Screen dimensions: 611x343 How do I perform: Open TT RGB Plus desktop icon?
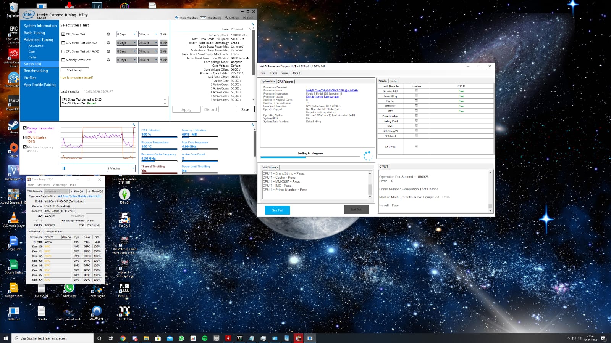pos(124,313)
